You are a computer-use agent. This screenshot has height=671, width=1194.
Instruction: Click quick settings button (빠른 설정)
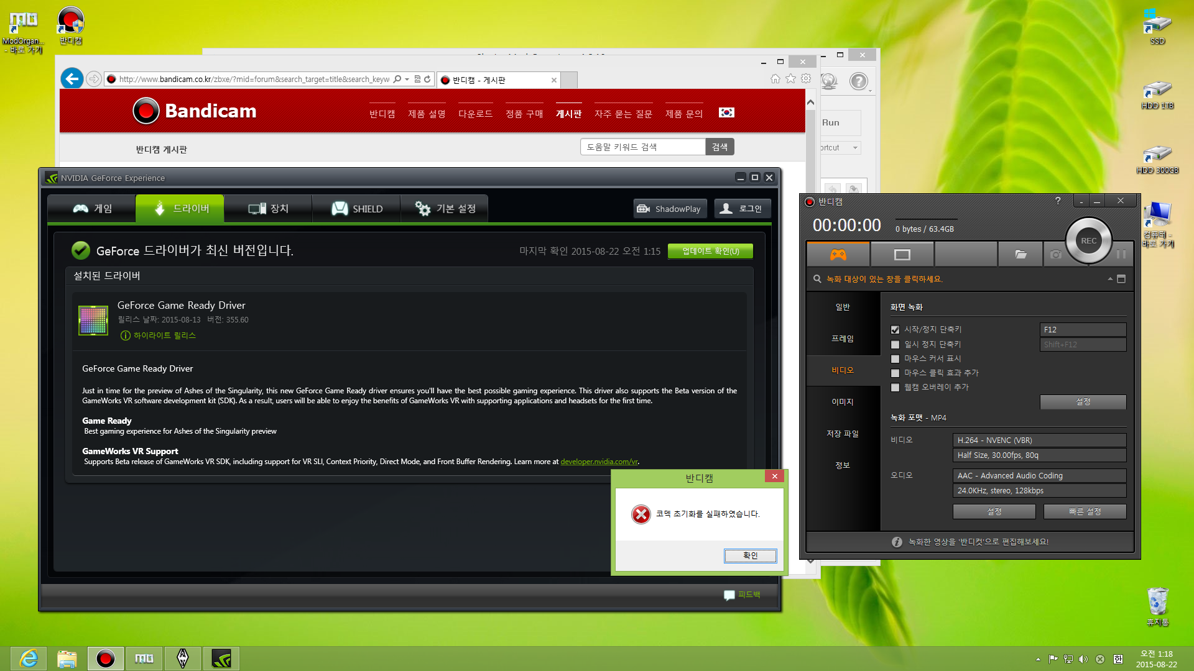click(x=1085, y=511)
